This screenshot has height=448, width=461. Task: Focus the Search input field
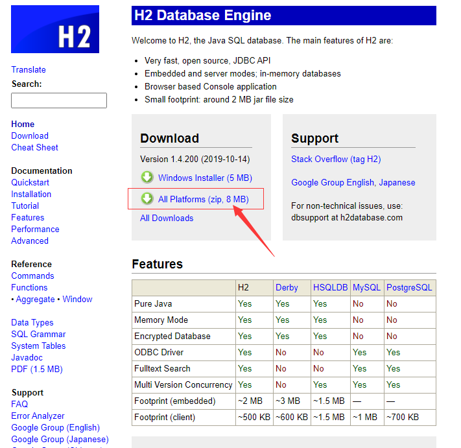59,100
